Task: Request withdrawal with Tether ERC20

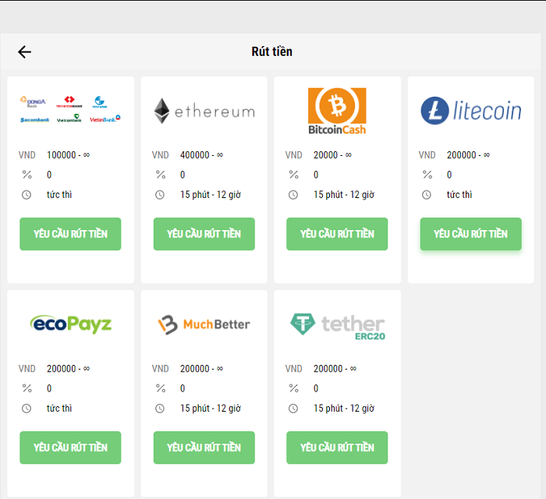Action: [x=337, y=448]
